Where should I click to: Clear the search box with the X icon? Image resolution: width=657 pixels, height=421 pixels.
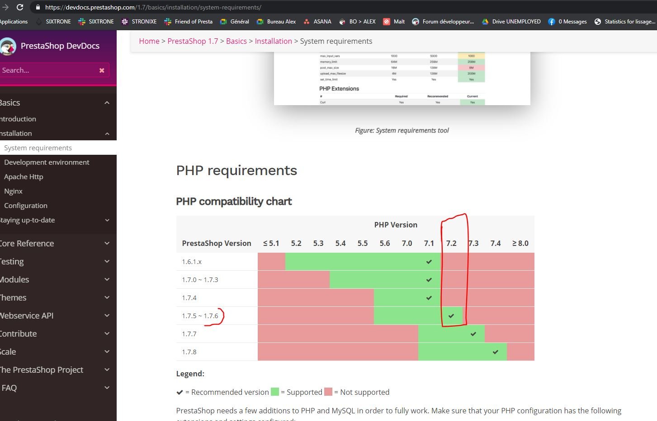tap(102, 70)
